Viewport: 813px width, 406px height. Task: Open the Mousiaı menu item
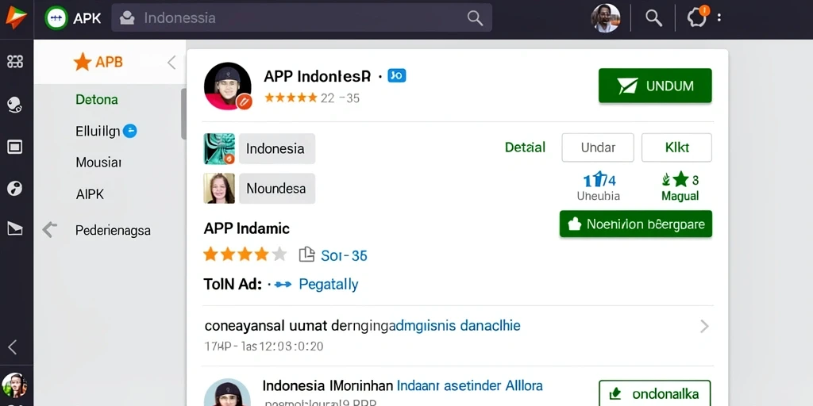pyautogui.click(x=98, y=163)
